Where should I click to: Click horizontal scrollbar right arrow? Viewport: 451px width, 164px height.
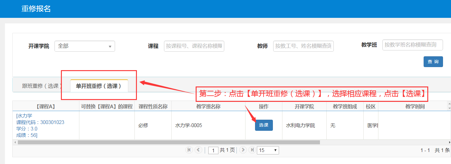pyautogui.click(x=449, y=142)
